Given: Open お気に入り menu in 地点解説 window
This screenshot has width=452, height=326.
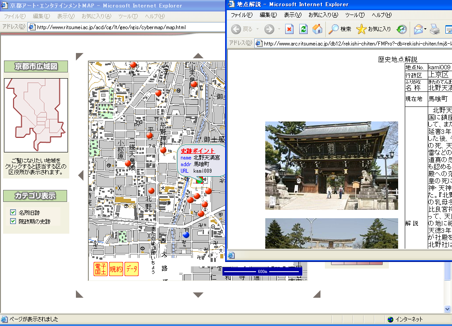Looking at the screenshot, I should click(323, 15).
